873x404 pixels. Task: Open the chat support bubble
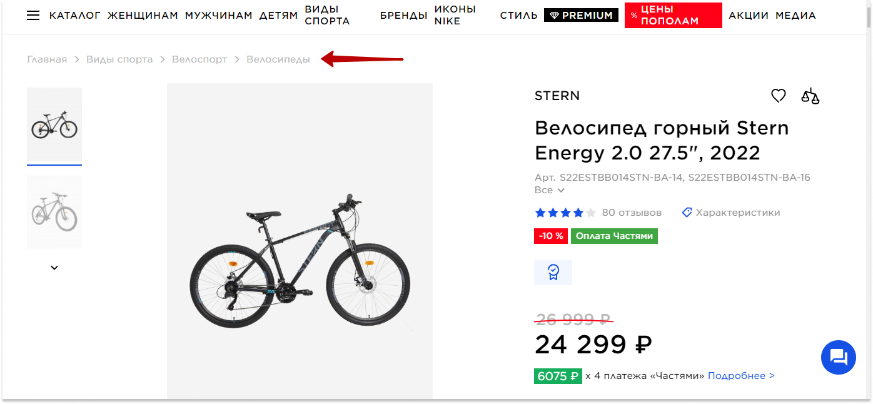click(838, 358)
